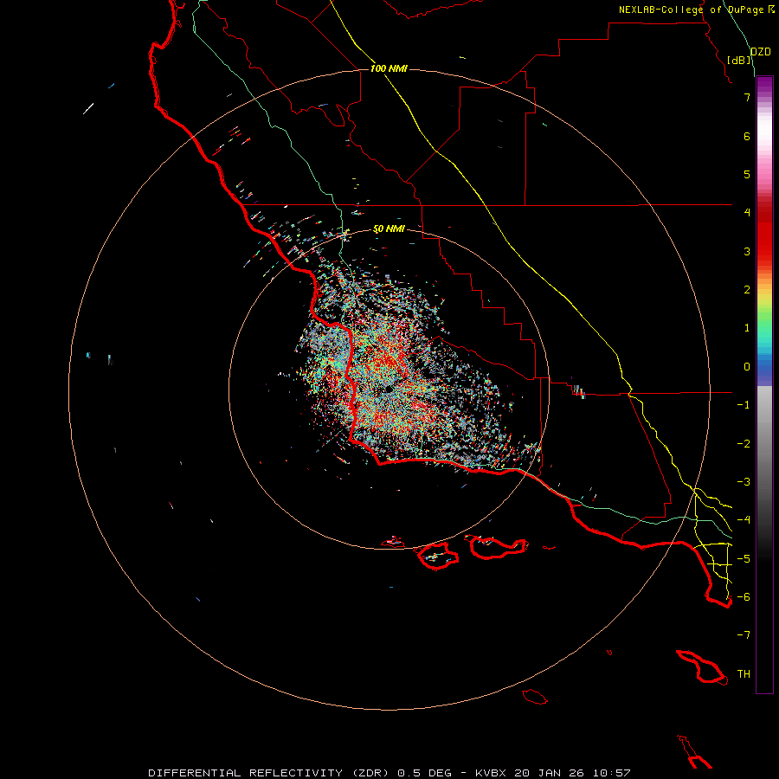Click the -2 dB scale value

click(x=744, y=444)
